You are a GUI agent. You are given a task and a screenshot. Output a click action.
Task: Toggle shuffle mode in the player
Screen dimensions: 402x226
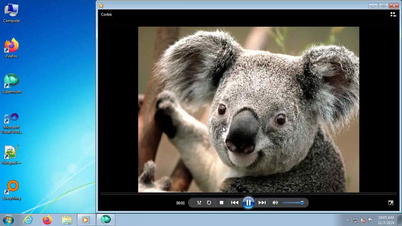click(199, 203)
